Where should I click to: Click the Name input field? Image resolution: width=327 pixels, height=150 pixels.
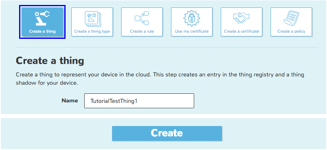139,101
